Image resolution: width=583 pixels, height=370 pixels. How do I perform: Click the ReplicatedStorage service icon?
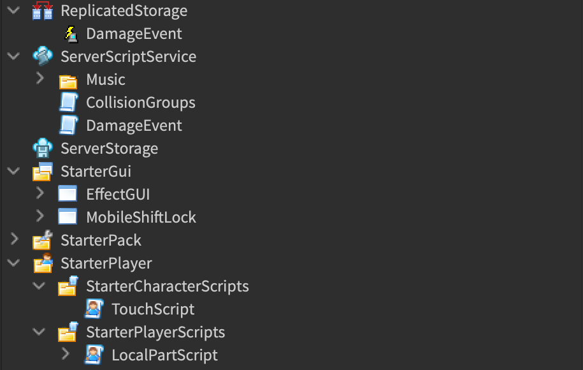(x=43, y=11)
